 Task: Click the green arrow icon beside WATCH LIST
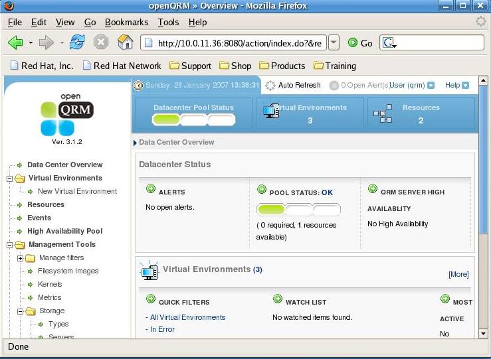coord(278,299)
